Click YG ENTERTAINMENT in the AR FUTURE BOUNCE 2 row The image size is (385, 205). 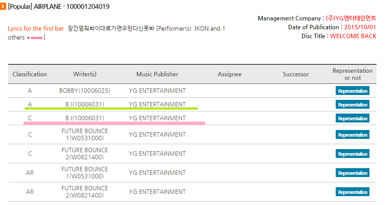point(157,192)
